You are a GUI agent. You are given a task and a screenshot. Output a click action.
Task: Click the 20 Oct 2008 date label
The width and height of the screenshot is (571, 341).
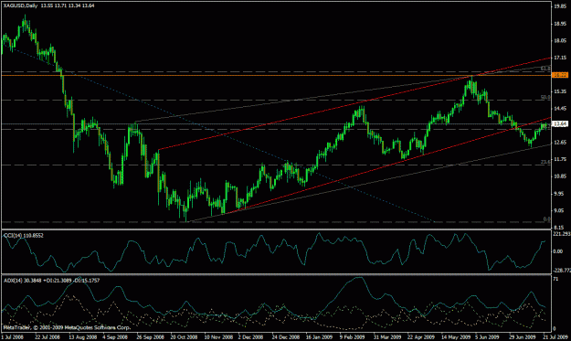[185, 337]
